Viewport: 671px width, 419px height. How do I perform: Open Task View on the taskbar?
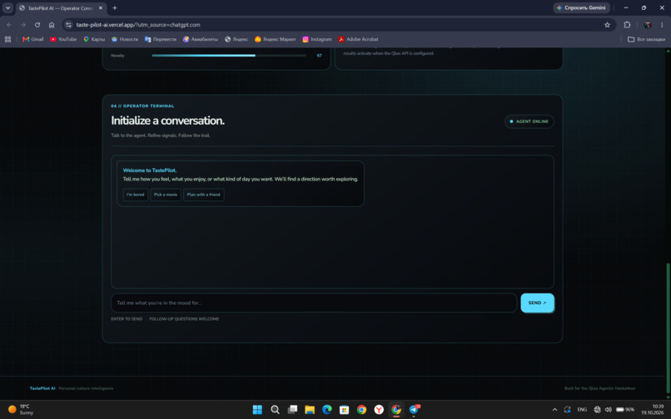292,410
